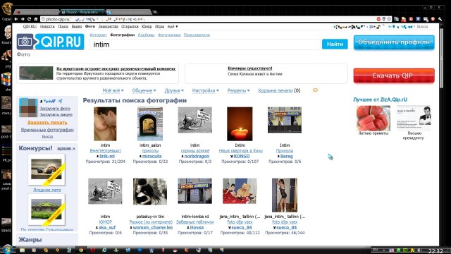Switch to the Альбомы search tab
451x254 pixels.
click(x=146, y=35)
